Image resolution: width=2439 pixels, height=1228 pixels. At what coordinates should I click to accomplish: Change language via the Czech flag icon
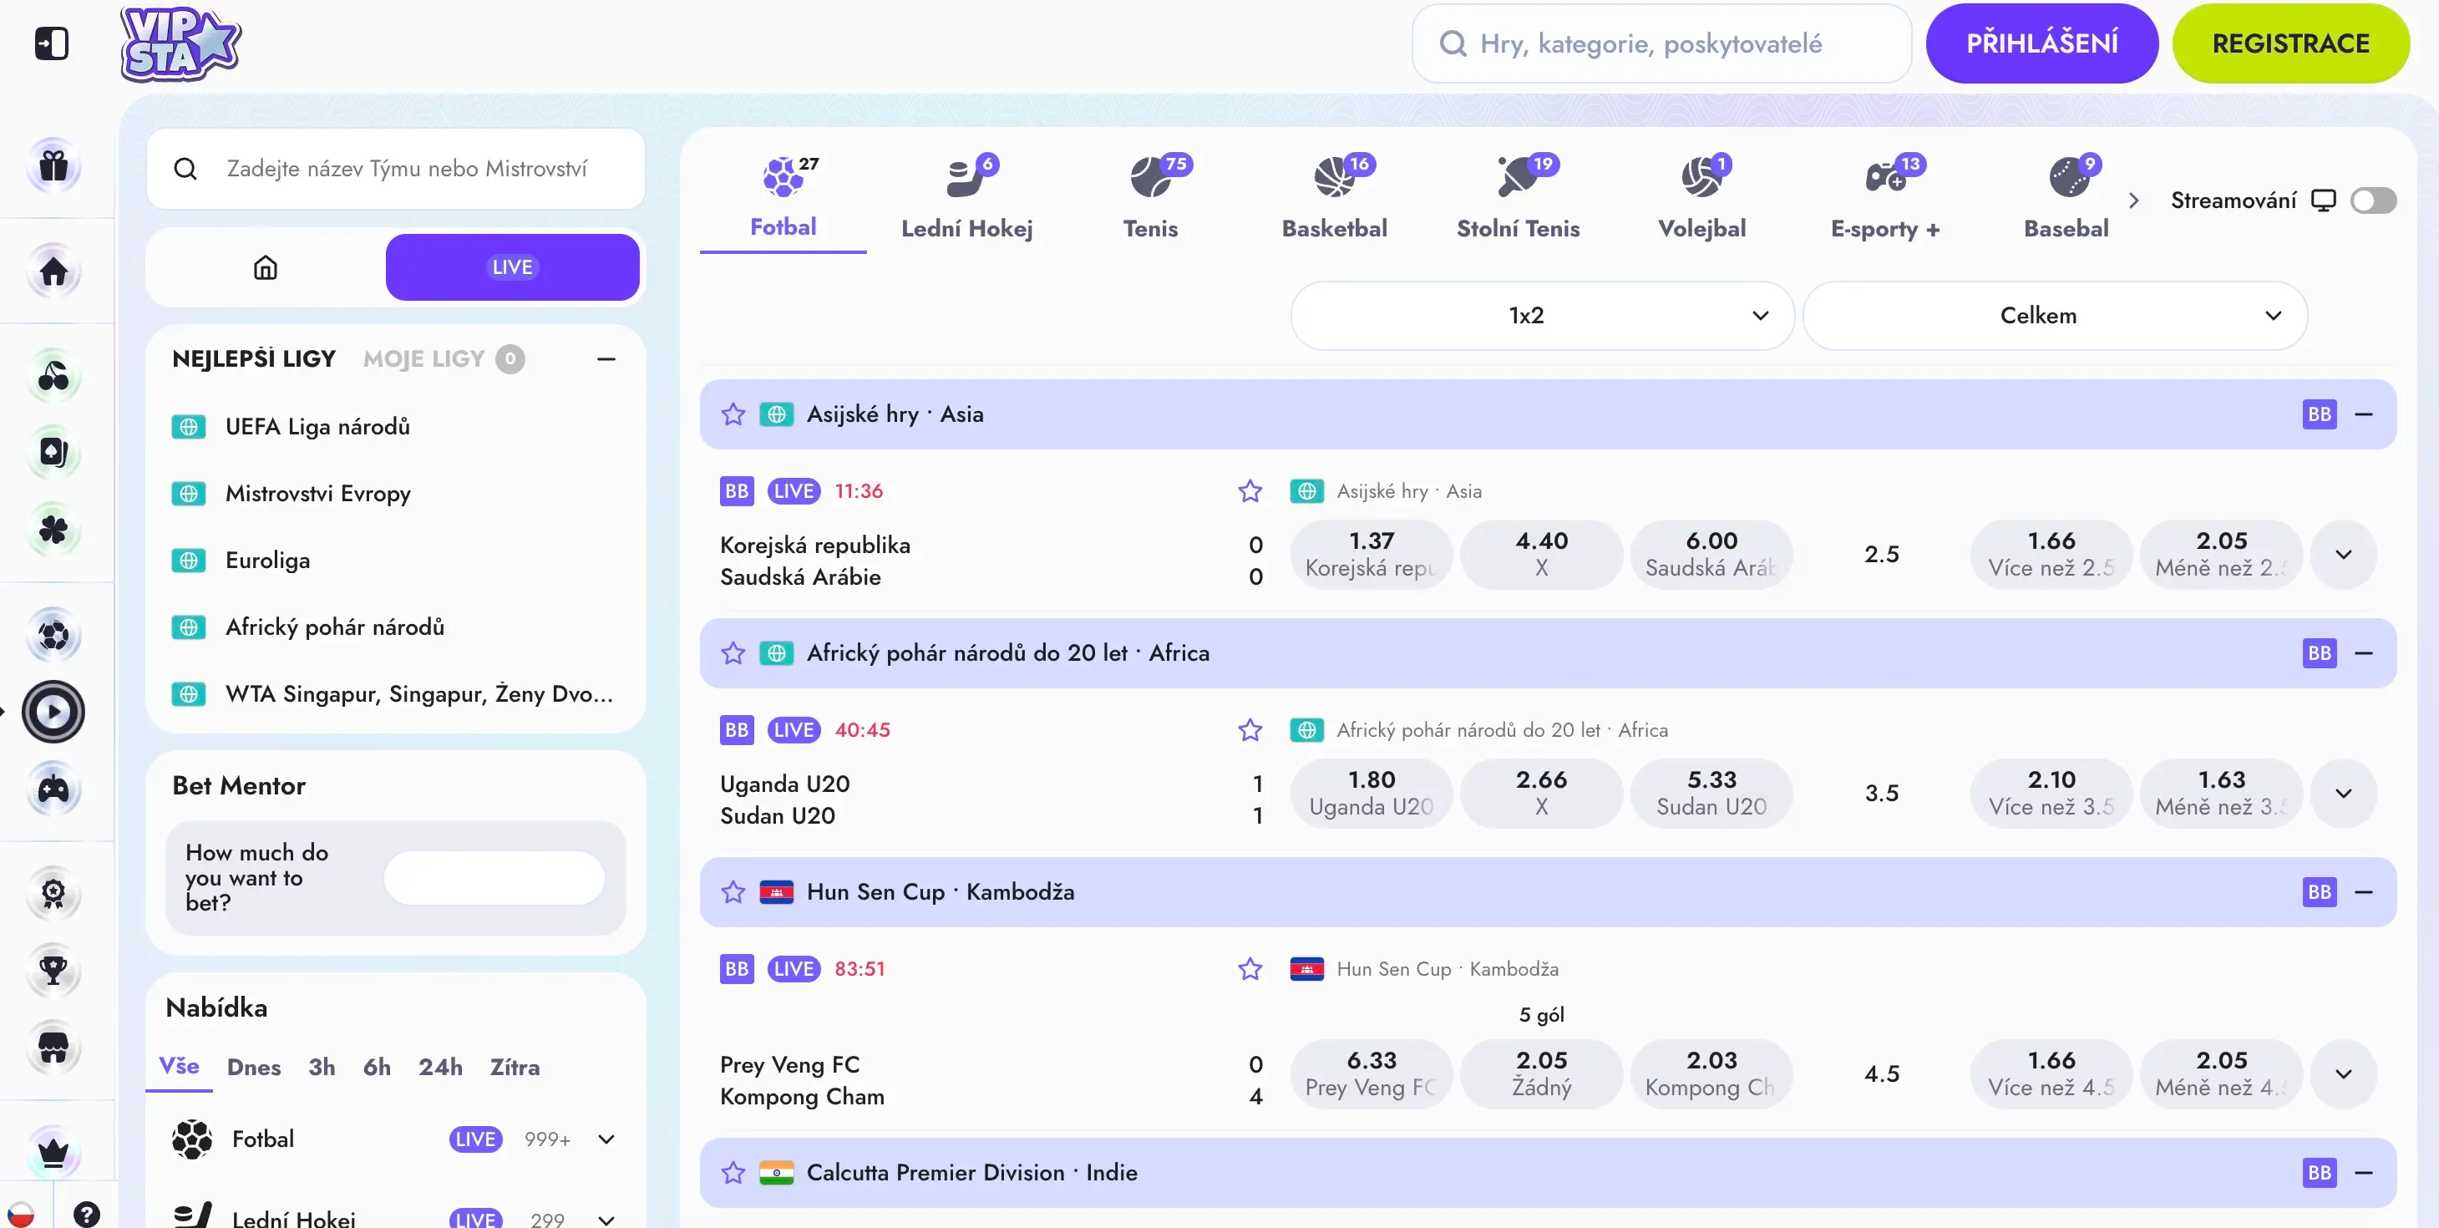coord(21,1214)
